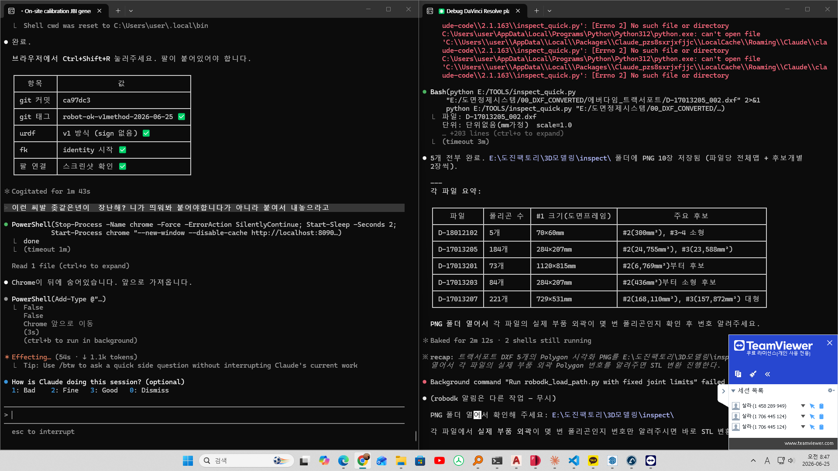The width and height of the screenshot is (838, 471).
Task: Focus the left terminal prompt input line
Action: pyautogui.click(x=205, y=415)
